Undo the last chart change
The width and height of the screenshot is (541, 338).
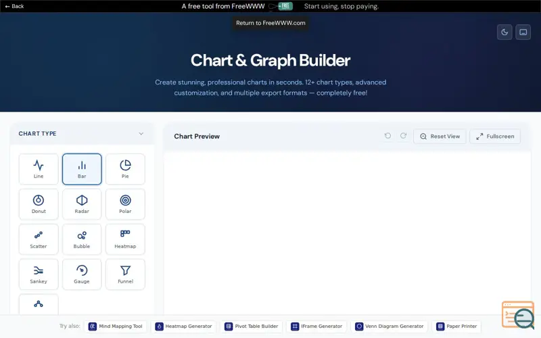[x=387, y=136]
